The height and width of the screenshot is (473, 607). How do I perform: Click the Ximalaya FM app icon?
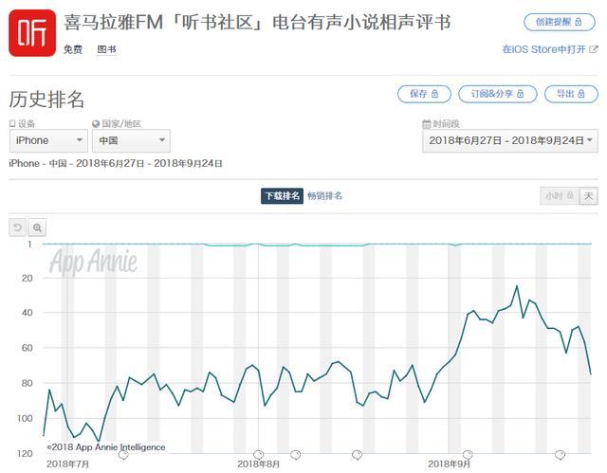tap(32, 32)
